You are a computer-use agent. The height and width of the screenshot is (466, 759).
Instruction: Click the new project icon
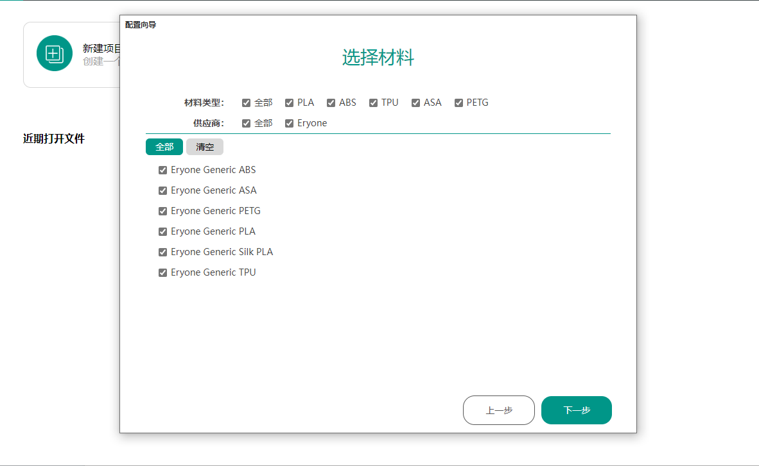coord(55,53)
